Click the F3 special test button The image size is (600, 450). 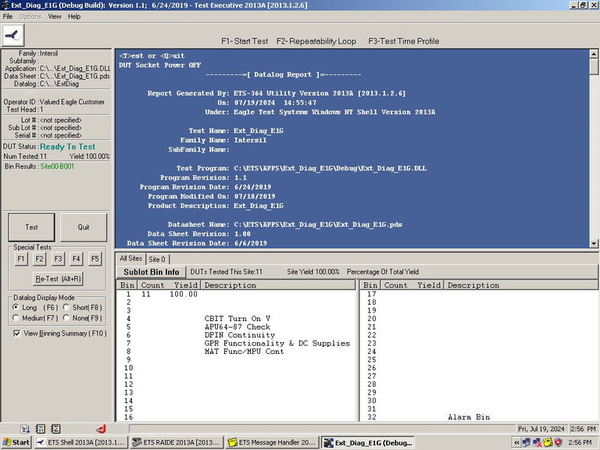click(x=58, y=259)
